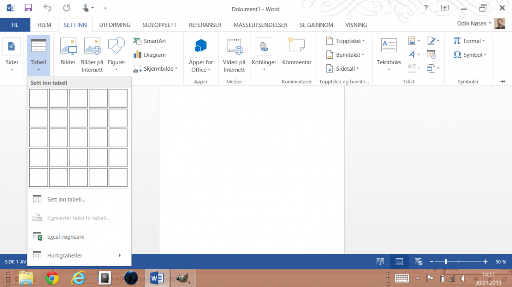Switch to the SIDEOPPSETT tab
This screenshot has height=287, width=512.
(160, 25)
